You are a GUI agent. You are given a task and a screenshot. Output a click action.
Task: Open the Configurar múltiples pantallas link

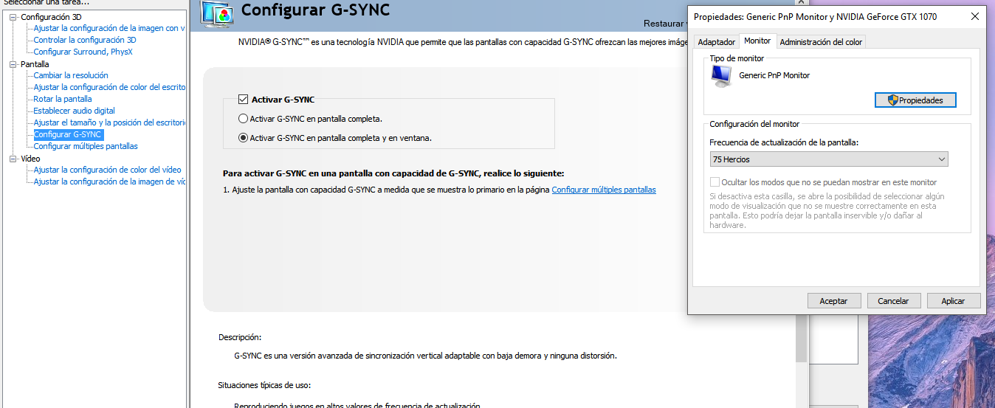click(x=604, y=190)
